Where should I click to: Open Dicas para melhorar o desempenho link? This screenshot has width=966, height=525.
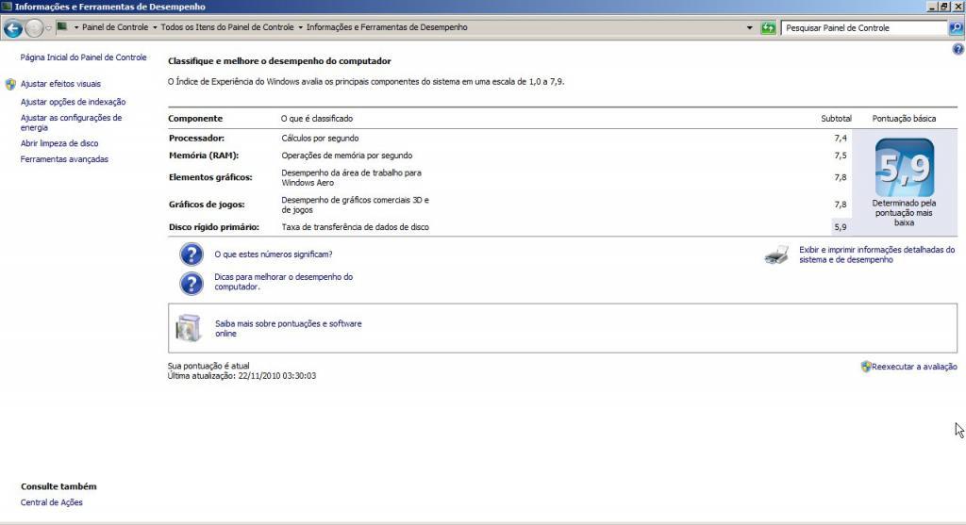tap(283, 282)
